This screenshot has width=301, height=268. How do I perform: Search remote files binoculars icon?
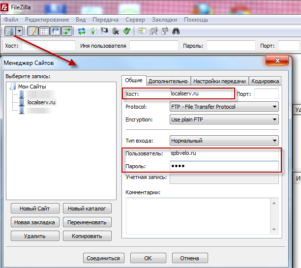pyautogui.click(x=176, y=31)
